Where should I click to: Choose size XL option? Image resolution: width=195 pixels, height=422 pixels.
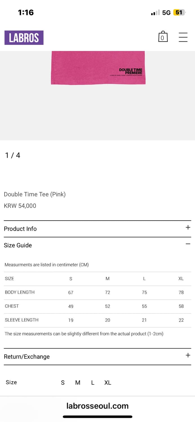tap(108, 383)
